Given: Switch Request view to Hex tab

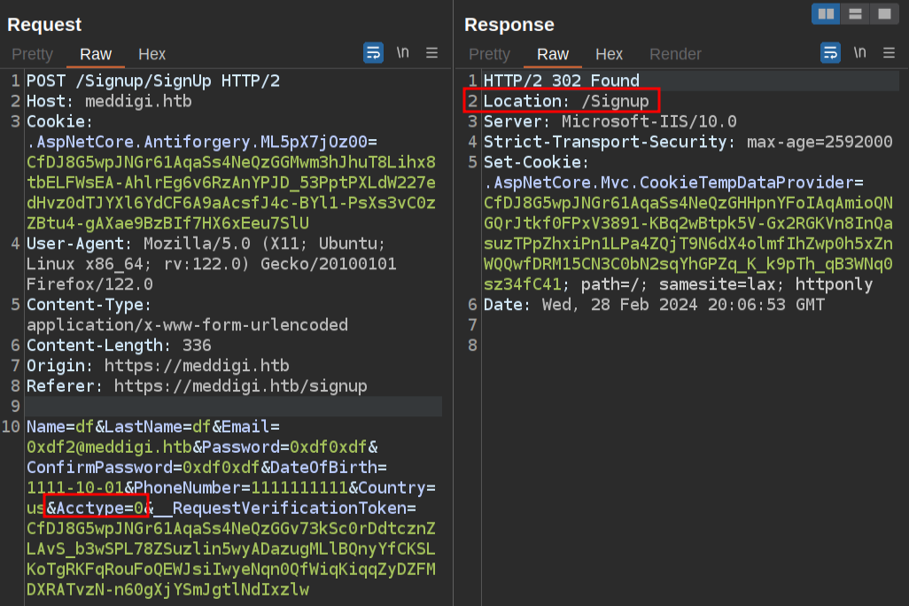Looking at the screenshot, I should pyautogui.click(x=151, y=54).
